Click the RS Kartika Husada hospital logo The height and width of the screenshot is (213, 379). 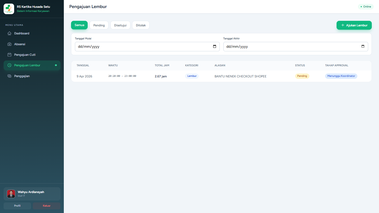[x=9, y=9]
